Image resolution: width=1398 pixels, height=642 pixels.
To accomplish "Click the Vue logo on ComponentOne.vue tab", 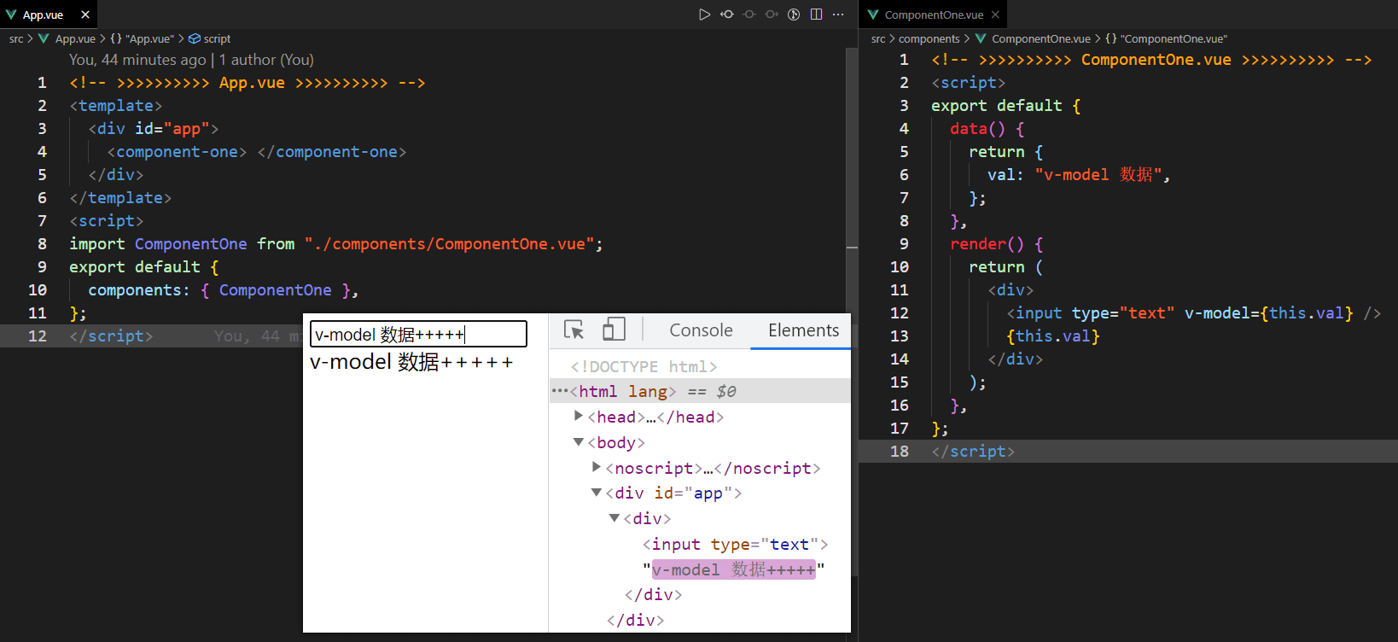I will click(x=873, y=15).
